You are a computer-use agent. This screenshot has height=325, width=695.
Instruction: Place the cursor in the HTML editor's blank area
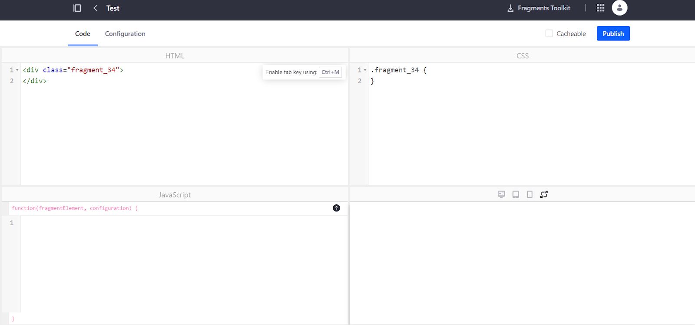click(184, 135)
